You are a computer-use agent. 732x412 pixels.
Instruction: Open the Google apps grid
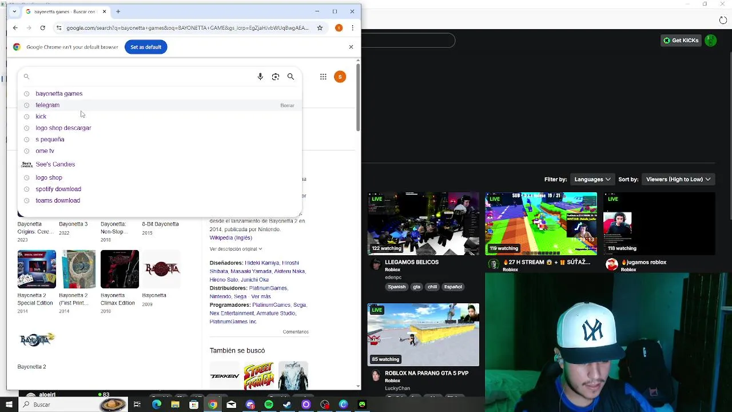pyautogui.click(x=323, y=77)
